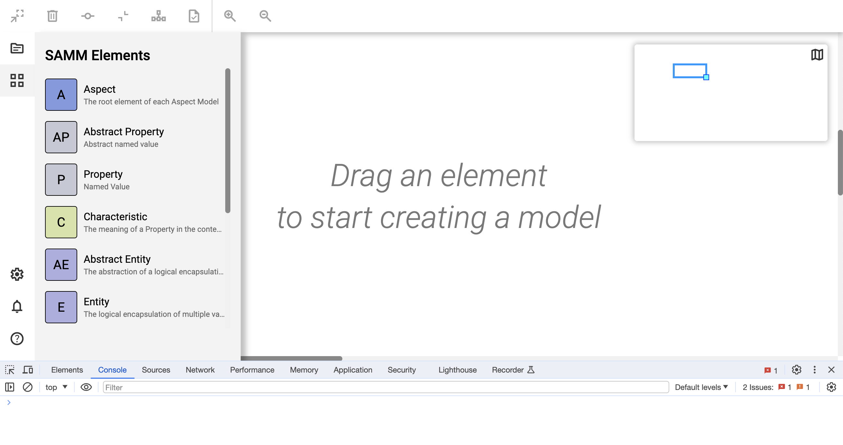Open the 'top' execution context dropdown
843x445 pixels.
(56, 387)
